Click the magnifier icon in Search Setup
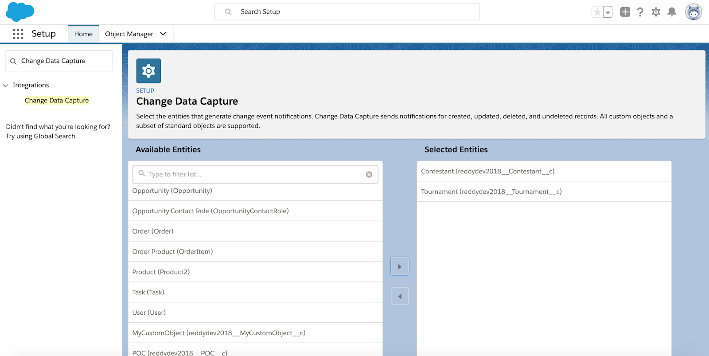The image size is (709, 356). (x=228, y=12)
